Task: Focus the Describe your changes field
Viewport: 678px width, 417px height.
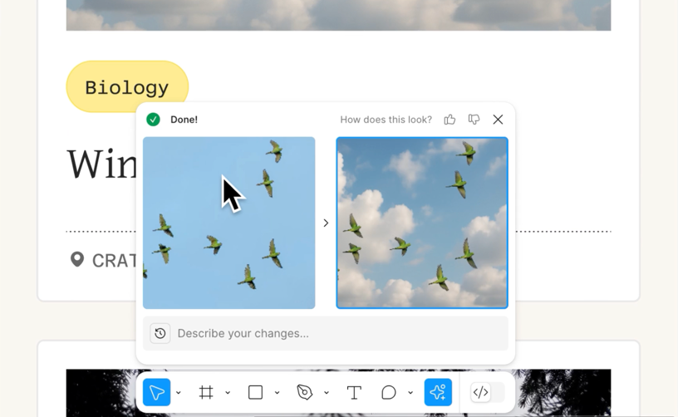Action: pyautogui.click(x=326, y=333)
